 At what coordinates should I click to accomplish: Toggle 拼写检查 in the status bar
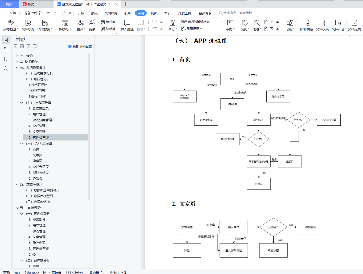pyautogui.click(x=52, y=272)
